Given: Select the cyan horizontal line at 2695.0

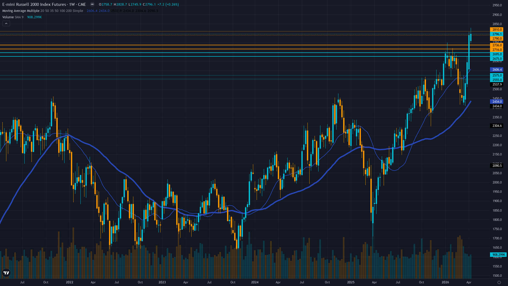Looking at the screenshot, I should click(245, 53).
